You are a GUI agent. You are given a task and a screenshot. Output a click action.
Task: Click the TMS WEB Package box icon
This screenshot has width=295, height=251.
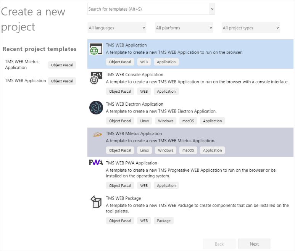click(96, 202)
